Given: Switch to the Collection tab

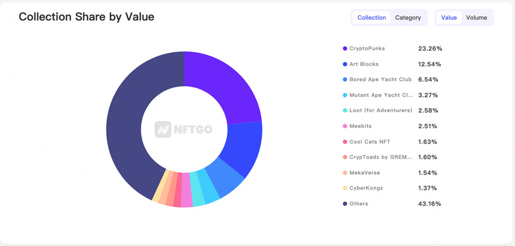Looking at the screenshot, I should [372, 18].
